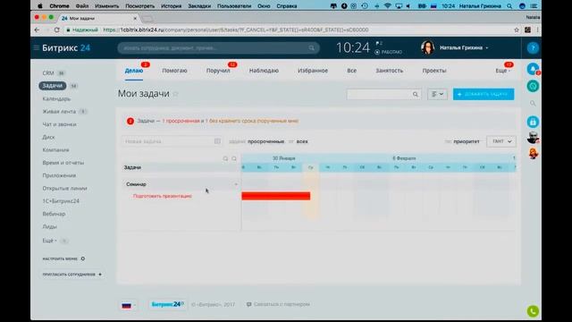Click Связаться с партнером link

pos(282,304)
